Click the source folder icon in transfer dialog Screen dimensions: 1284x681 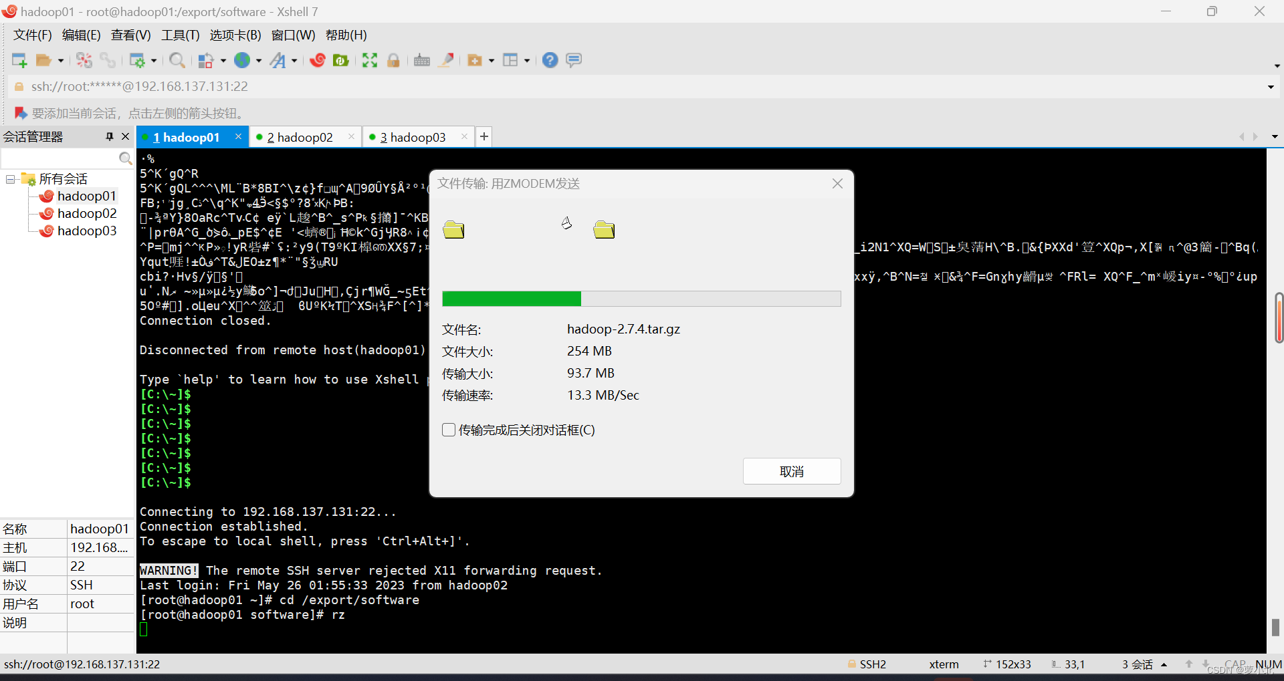point(453,229)
